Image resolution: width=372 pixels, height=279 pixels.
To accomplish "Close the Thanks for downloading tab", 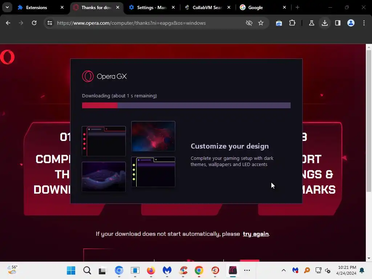I will click(x=118, y=7).
